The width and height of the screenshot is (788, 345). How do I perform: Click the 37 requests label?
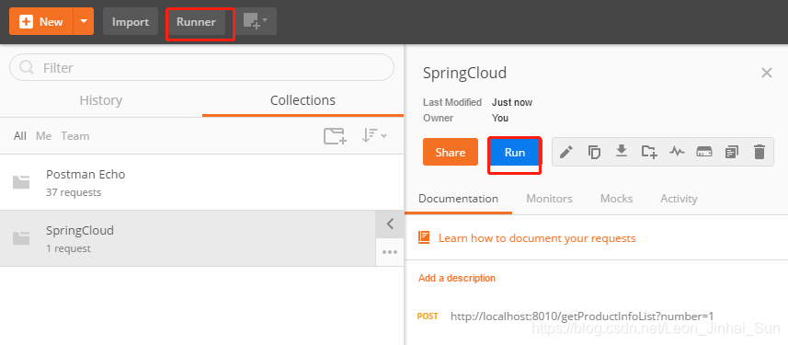(x=74, y=192)
